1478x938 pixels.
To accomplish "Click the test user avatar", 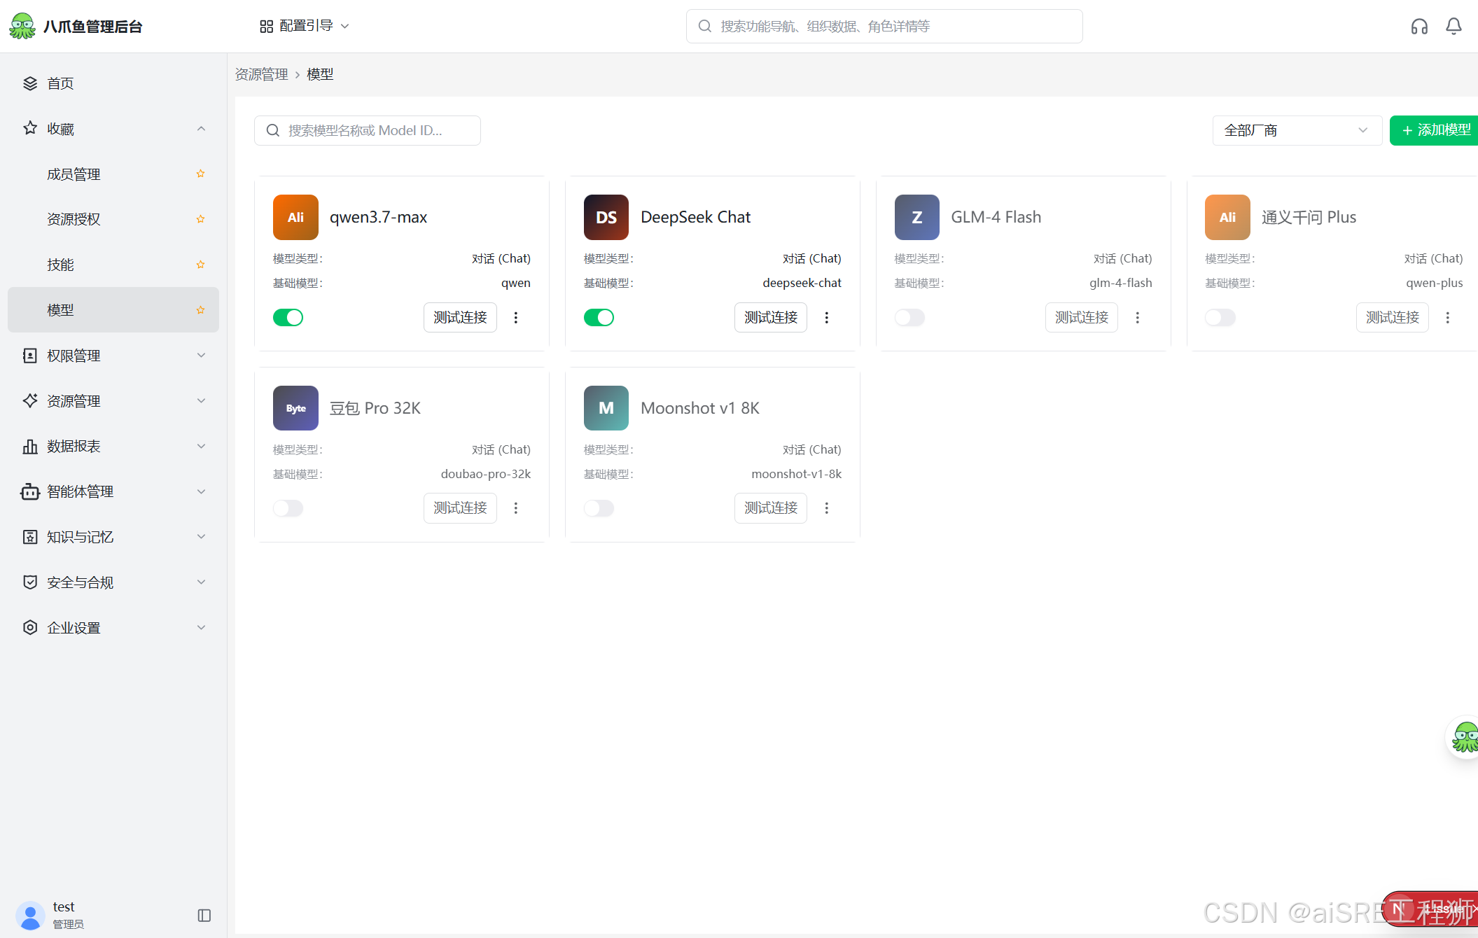I will [x=31, y=915].
